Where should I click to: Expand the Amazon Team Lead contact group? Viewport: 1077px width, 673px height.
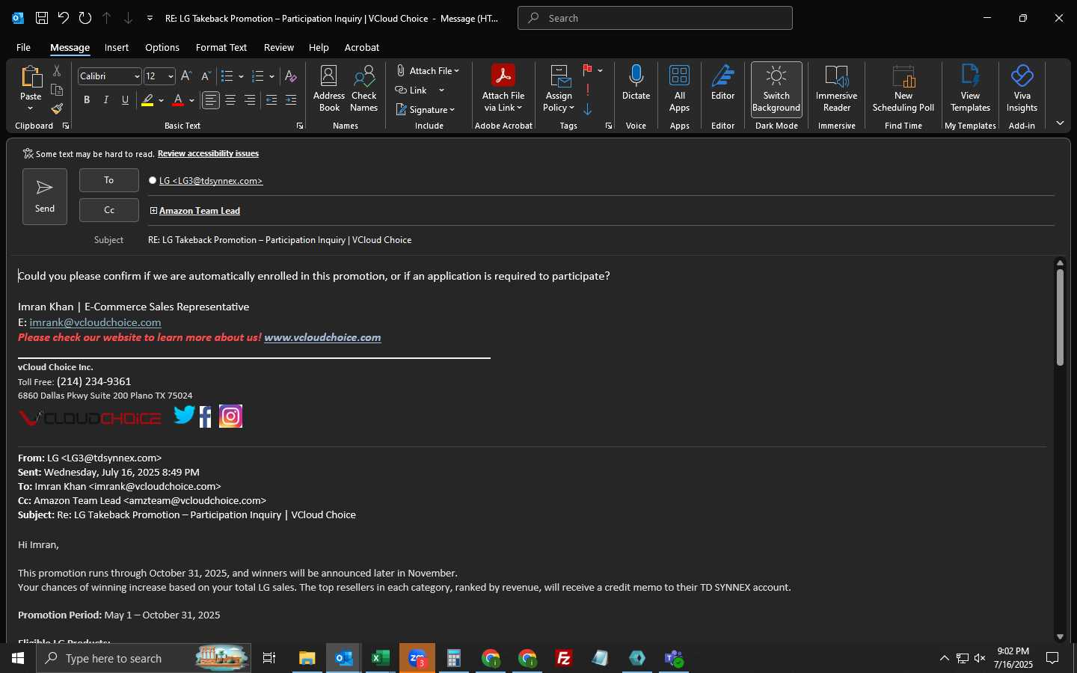coord(153,211)
